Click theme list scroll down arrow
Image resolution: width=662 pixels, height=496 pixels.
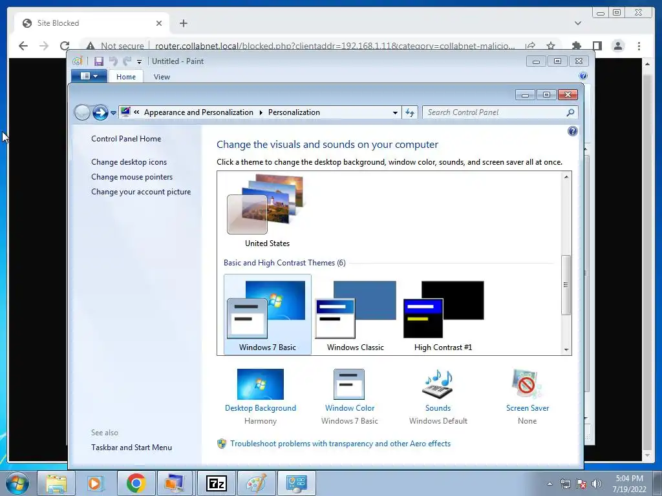click(566, 349)
